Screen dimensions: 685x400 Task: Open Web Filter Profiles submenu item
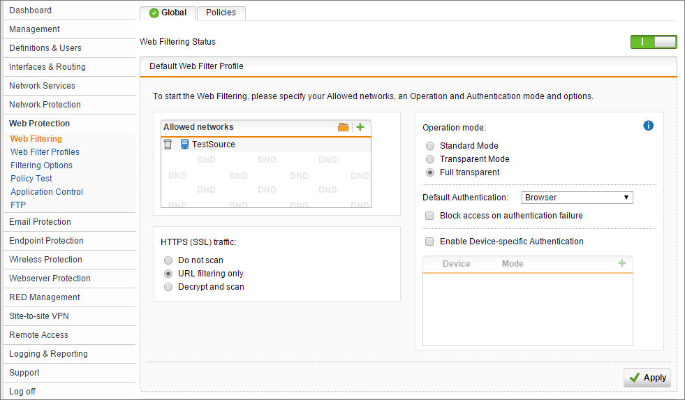(45, 152)
